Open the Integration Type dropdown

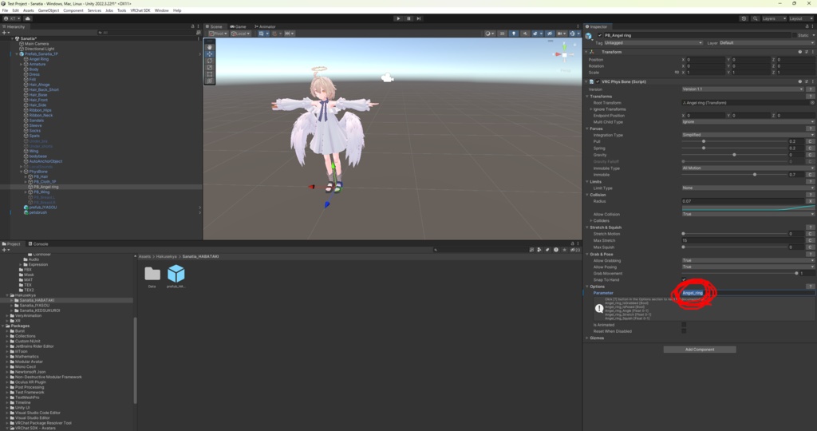coord(748,135)
